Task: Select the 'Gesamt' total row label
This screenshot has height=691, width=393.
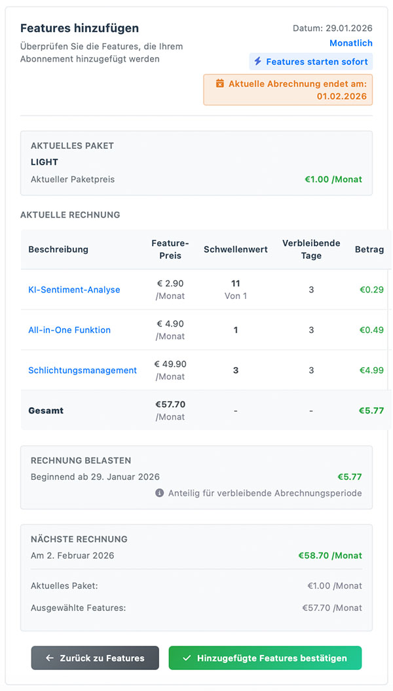Action: point(46,410)
